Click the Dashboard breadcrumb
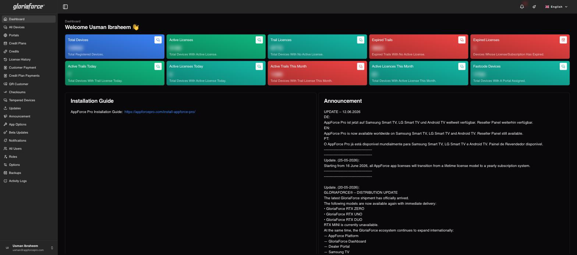This screenshot has width=577, height=255. click(72, 21)
